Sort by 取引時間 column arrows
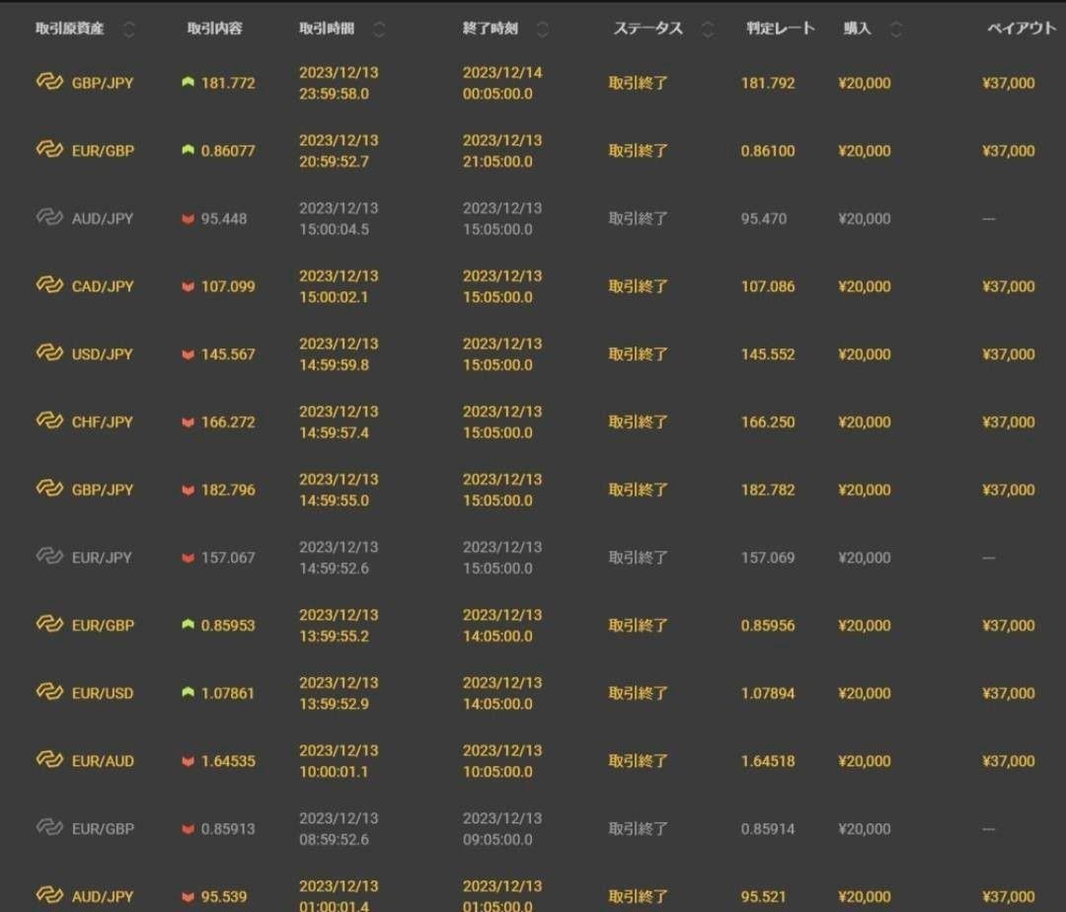The image size is (1066, 912). click(x=380, y=29)
